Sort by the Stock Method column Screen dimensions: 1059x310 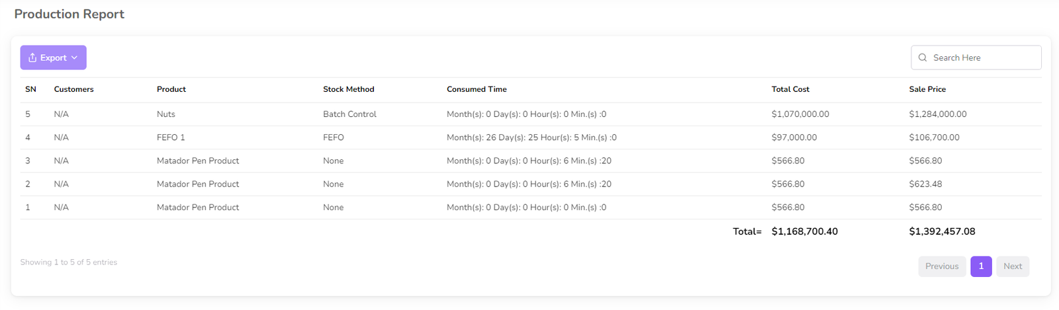[348, 89]
